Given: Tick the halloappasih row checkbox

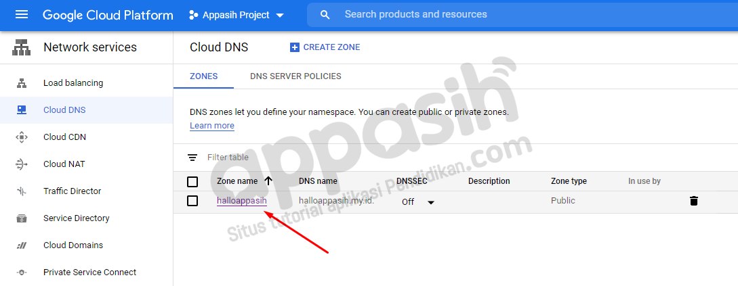Looking at the screenshot, I should click(192, 201).
